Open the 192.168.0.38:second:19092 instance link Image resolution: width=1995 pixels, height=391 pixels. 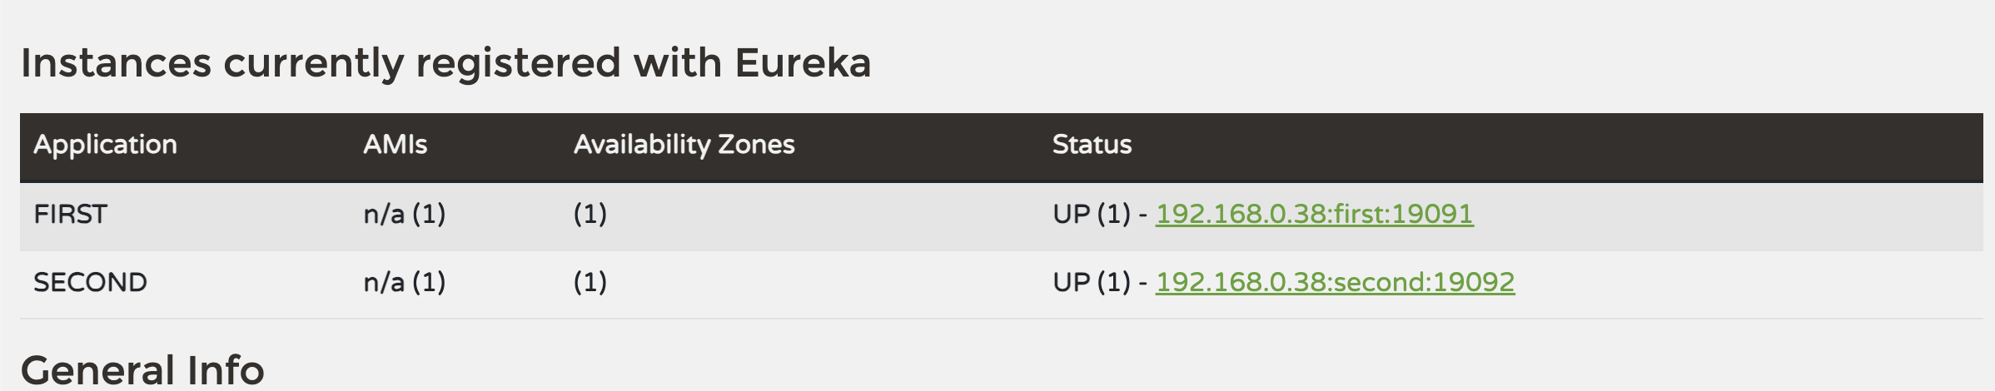(x=1335, y=282)
